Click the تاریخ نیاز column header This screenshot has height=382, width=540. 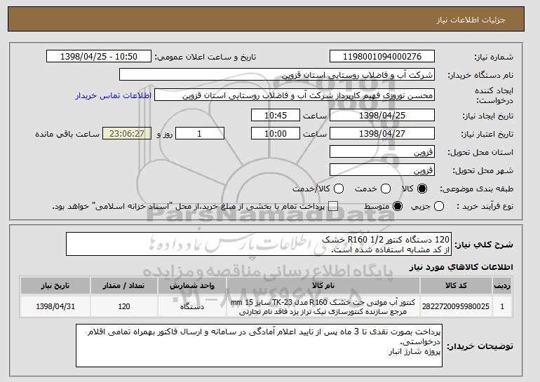(x=55, y=286)
